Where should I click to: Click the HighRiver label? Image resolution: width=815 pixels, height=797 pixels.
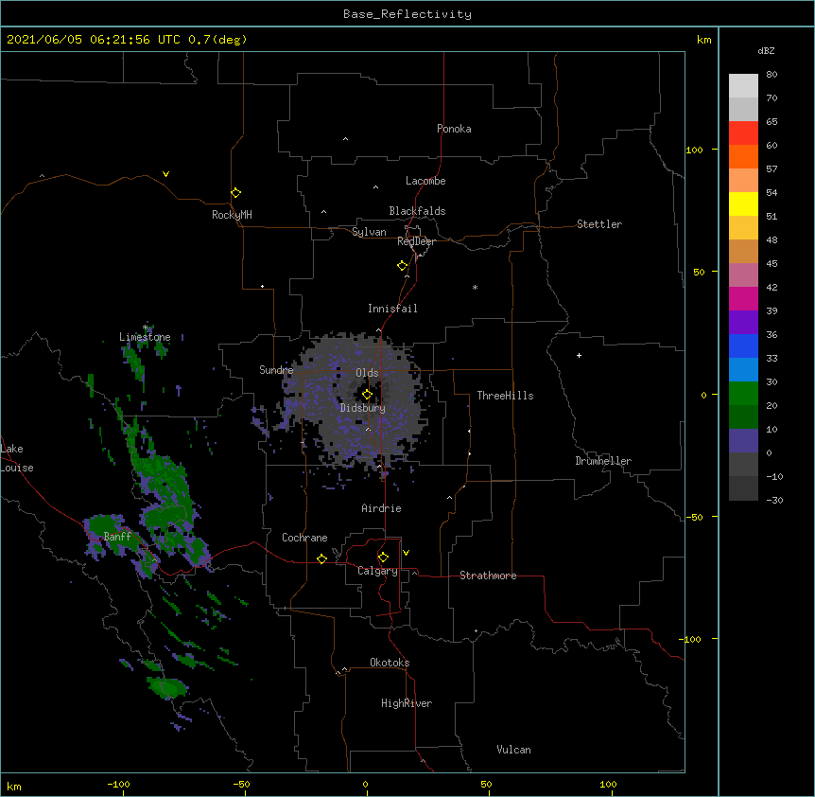click(407, 703)
